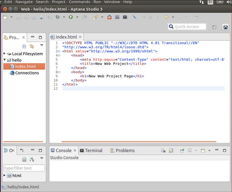Open the Terminal icon in main toolbar
Viewport: 232px width, 192px height.
pos(125,17)
